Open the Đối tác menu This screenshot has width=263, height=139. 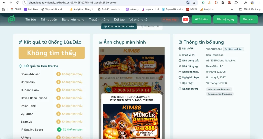119,19
